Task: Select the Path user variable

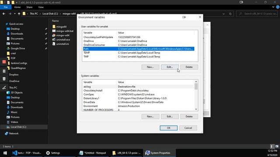Action: [139, 49]
